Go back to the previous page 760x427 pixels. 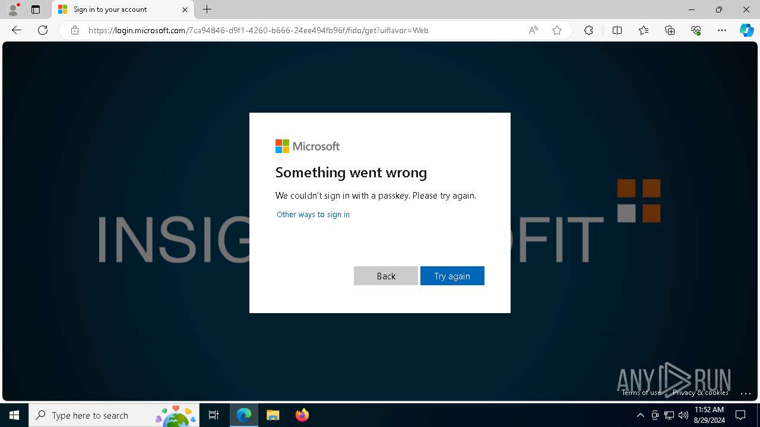tap(17, 30)
